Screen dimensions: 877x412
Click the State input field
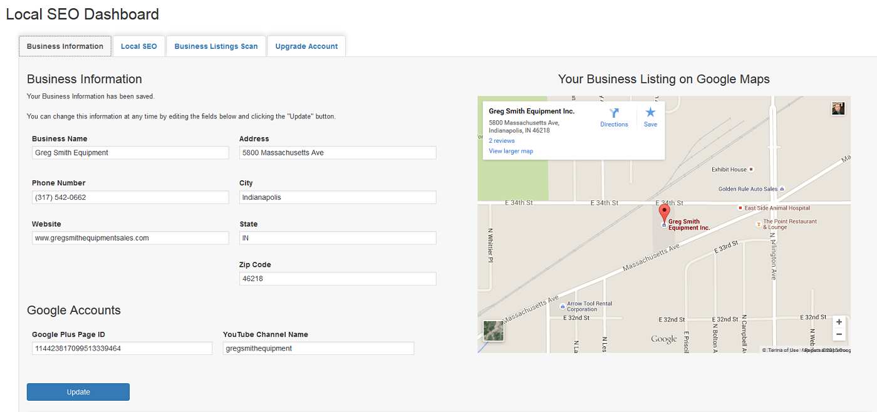click(x=338, y=238)
